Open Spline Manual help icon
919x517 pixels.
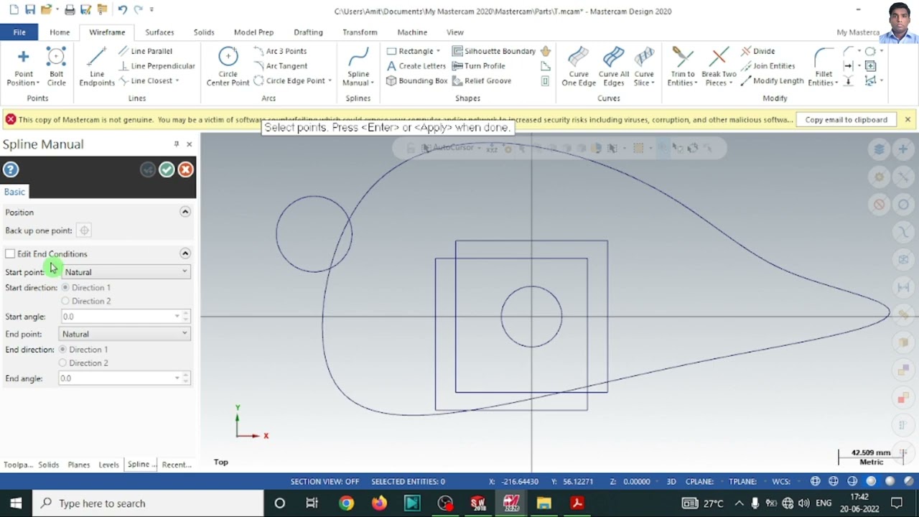11,169
